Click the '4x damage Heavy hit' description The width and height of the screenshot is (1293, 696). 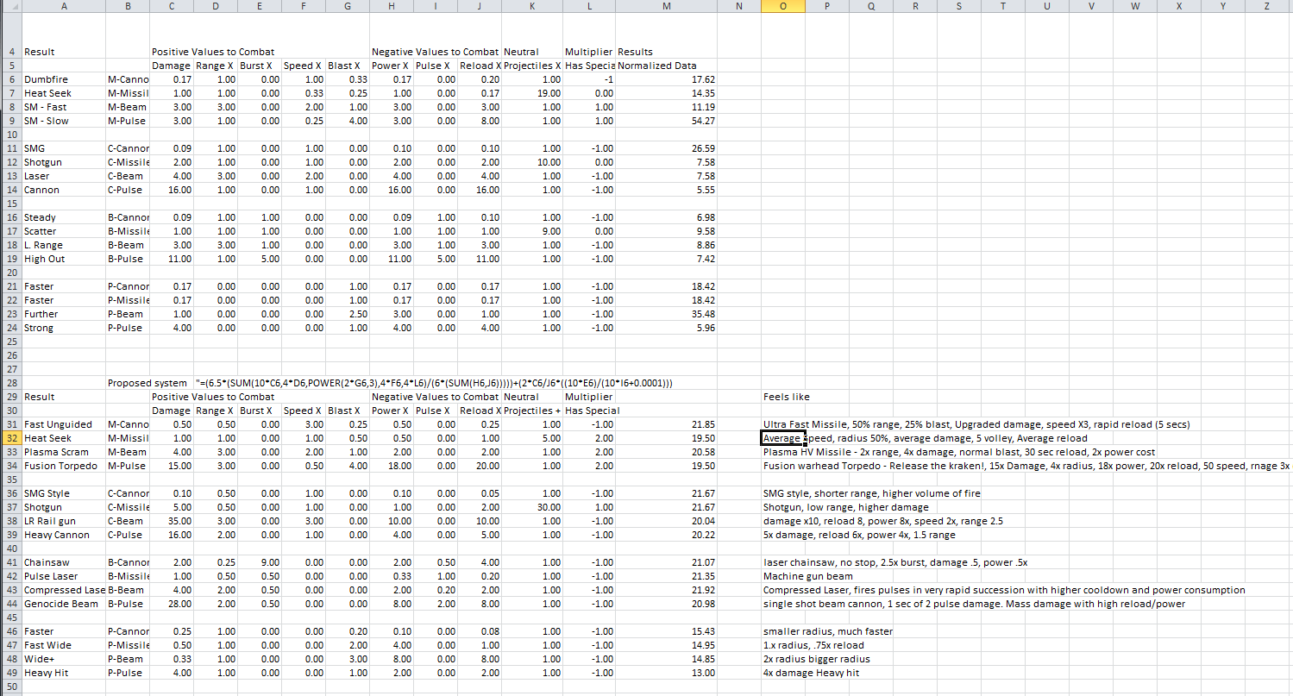811,673
